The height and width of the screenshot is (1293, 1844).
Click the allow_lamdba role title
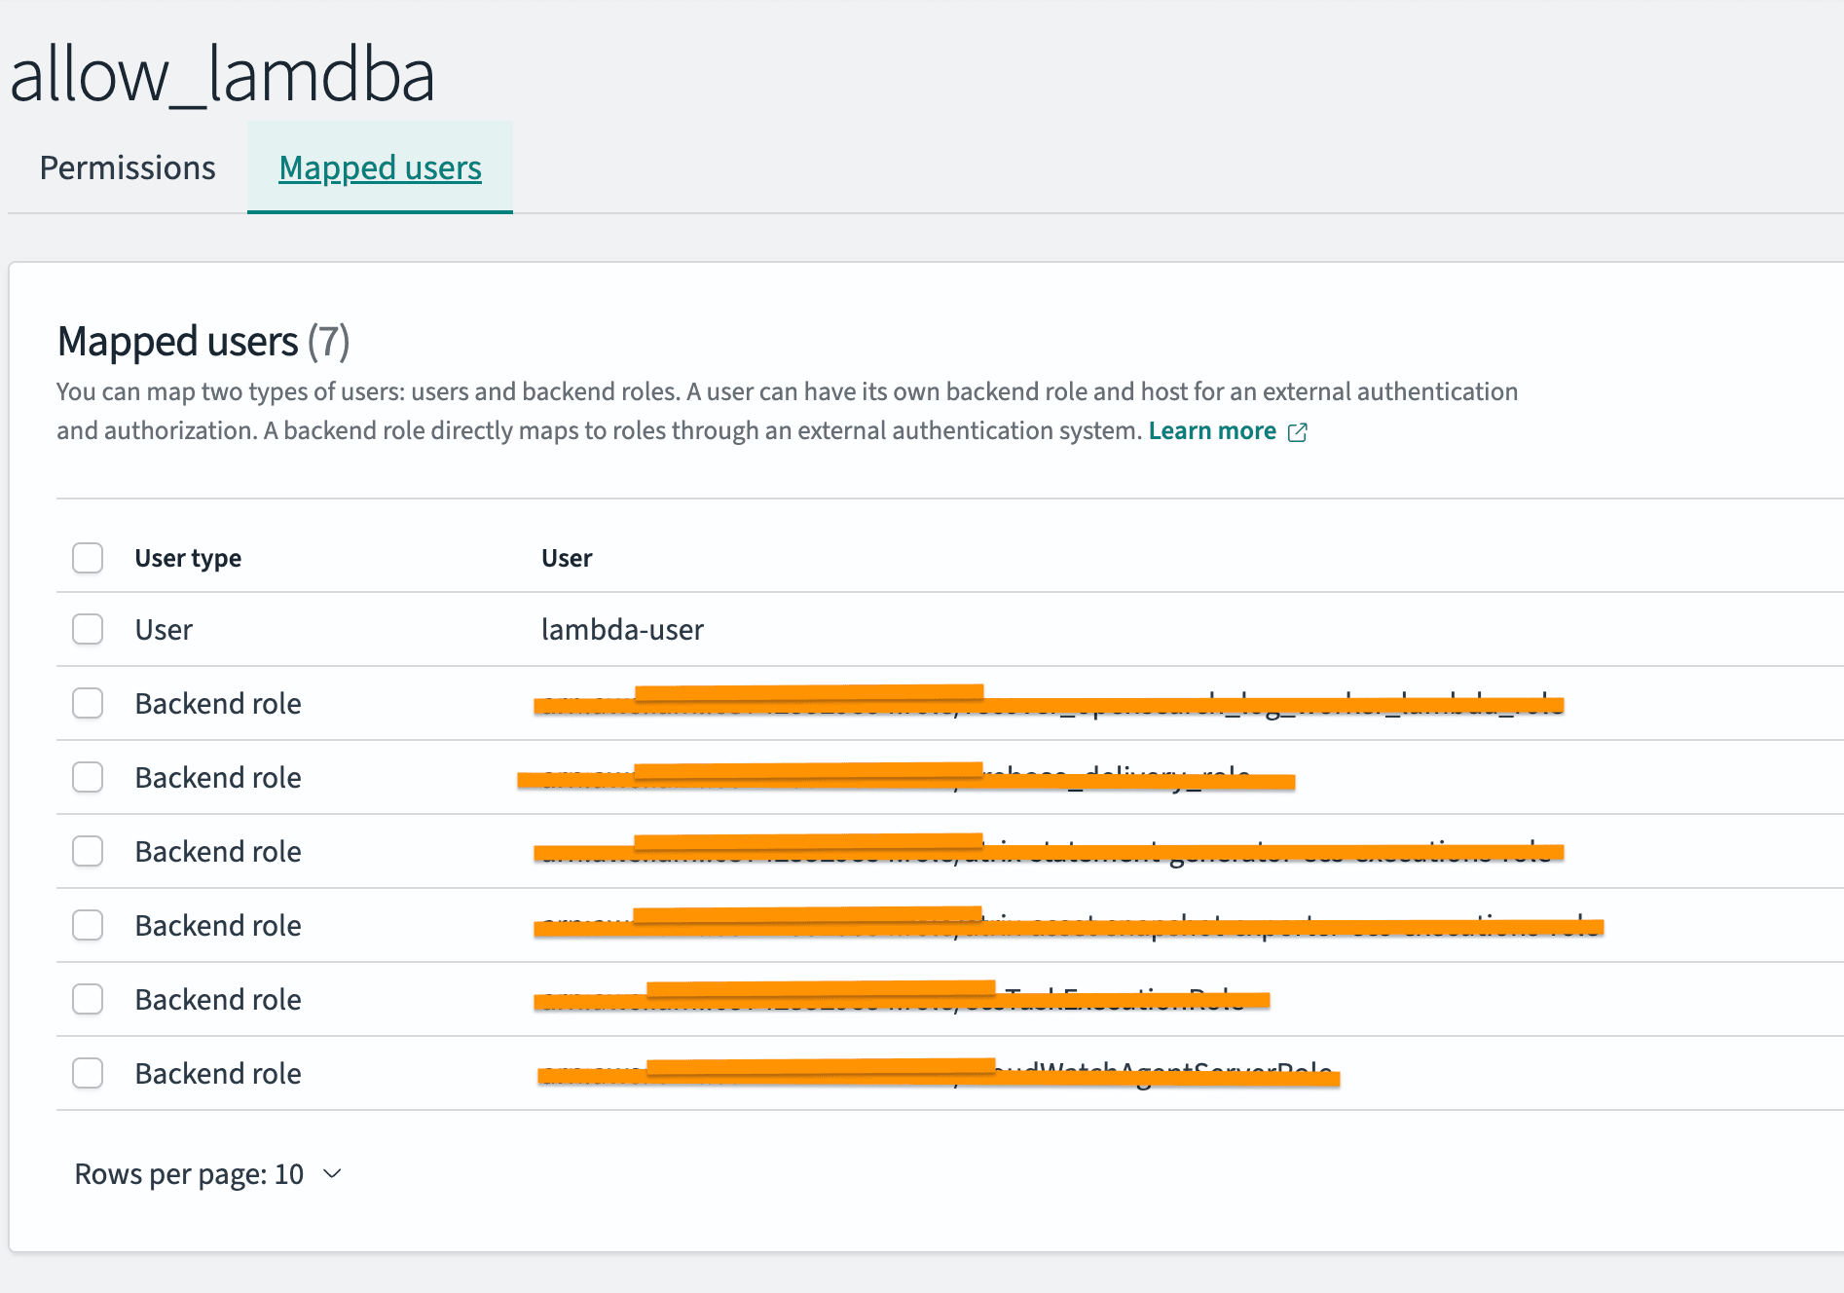click(x=223, y=75)
